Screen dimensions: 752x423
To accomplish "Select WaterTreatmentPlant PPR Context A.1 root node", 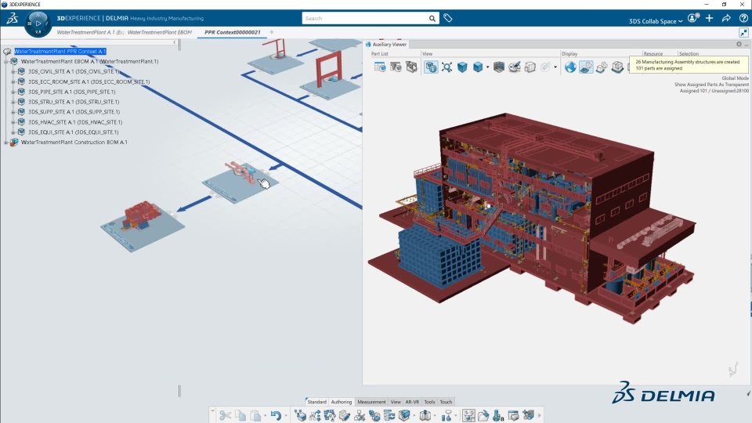I will point(60,52).
